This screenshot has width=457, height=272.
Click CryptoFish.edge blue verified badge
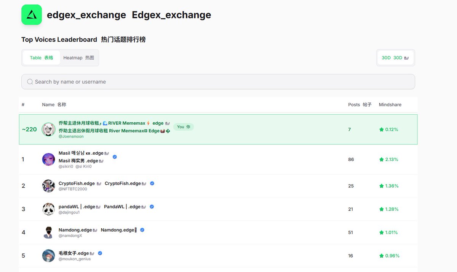(152, 183)
